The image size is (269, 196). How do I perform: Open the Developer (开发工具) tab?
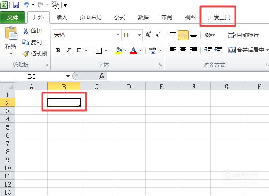[219, 17]
